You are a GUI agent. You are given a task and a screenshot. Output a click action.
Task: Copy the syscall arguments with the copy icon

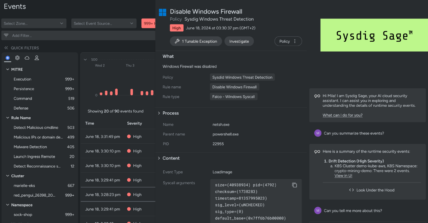click(294, 185)
